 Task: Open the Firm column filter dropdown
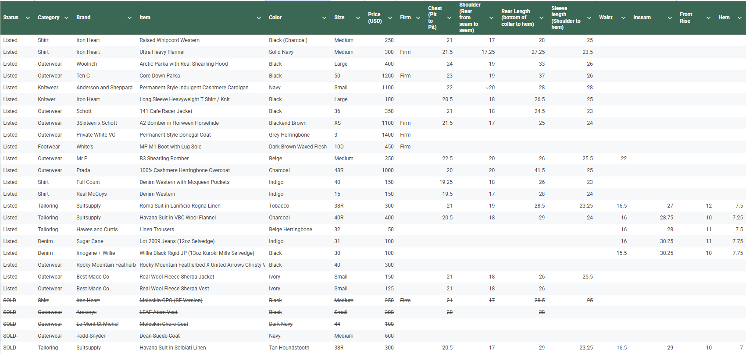[418, 18]
